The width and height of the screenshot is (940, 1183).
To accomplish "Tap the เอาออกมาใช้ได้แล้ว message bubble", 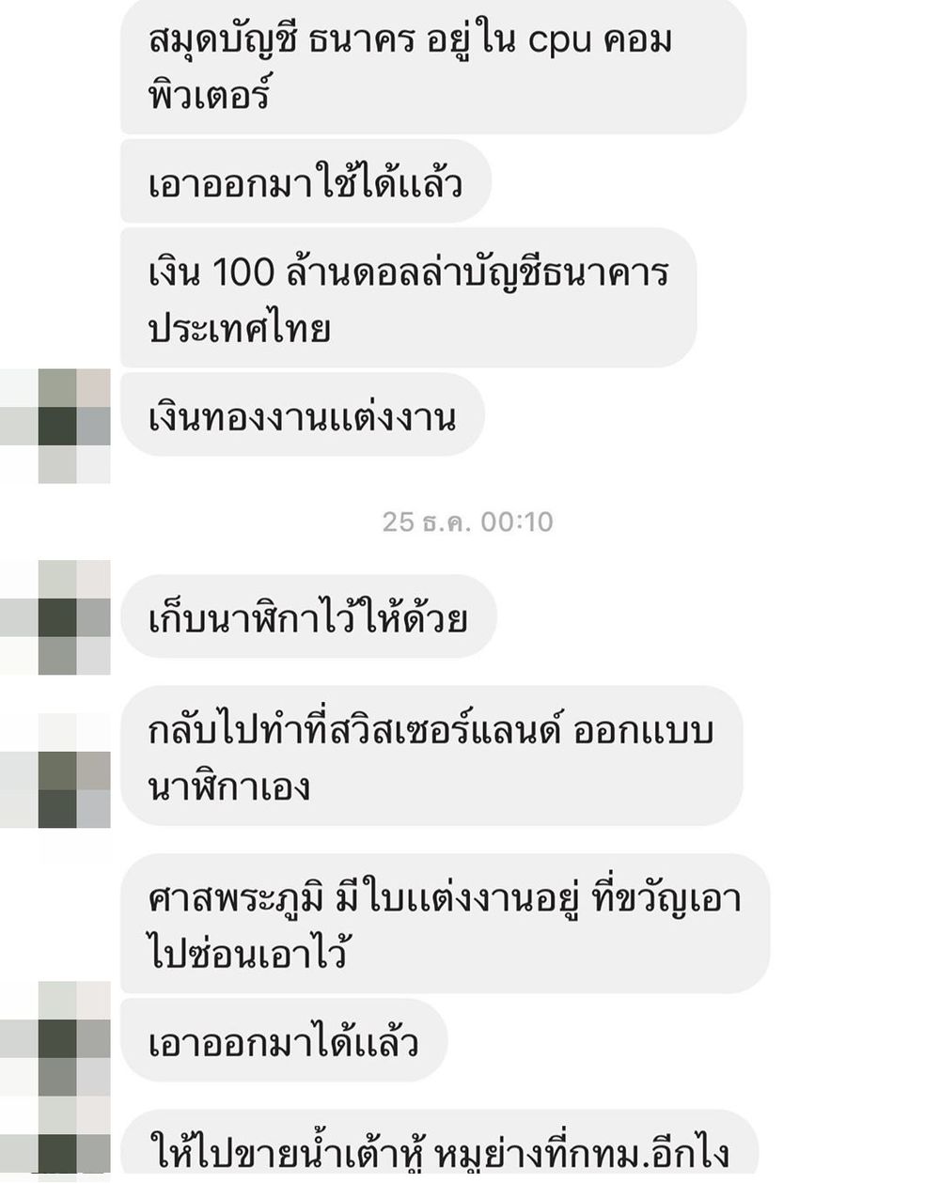I will click(305, 181).
